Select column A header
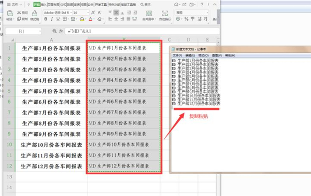This screenshot has height=196, width=311. coord(51,40)
